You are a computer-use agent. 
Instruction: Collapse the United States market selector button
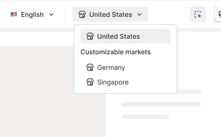tap(110, 14)
